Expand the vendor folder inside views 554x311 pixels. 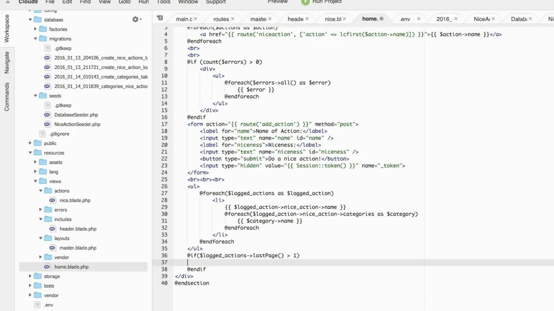40,257
